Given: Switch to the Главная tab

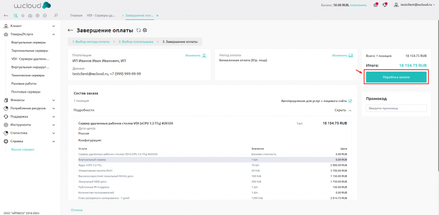Looking at the screenshot, I should click(76, 16).
